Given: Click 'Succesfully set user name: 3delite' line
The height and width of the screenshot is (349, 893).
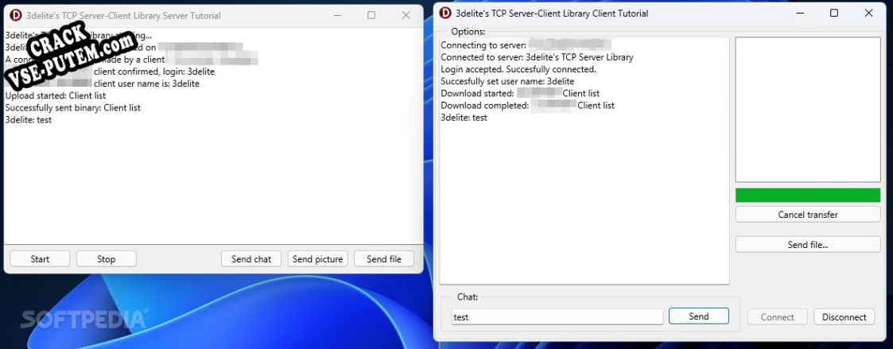Looking at the screenshot, I should pyautogui.click(x=507, y=81).
